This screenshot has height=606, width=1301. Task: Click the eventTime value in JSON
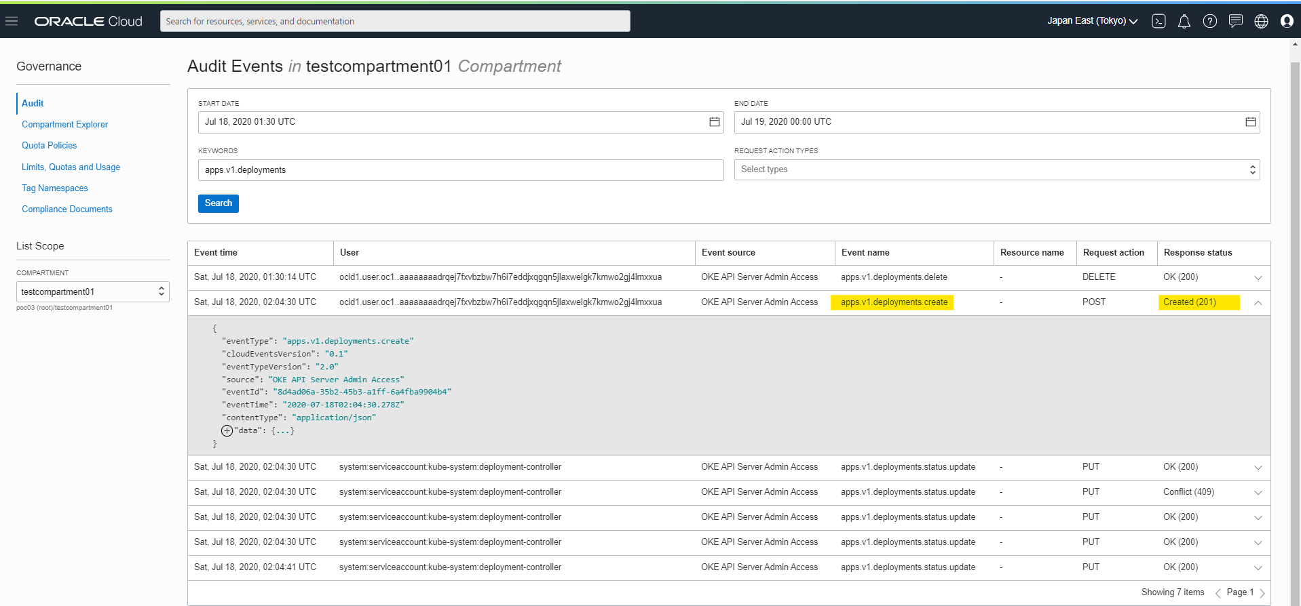point(343,405)
